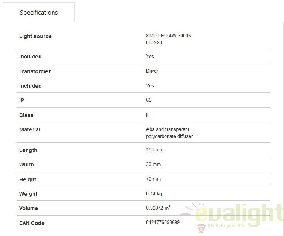Click the light bulb icon below the logo
284x236 pixels.
[x=201, y=228]
